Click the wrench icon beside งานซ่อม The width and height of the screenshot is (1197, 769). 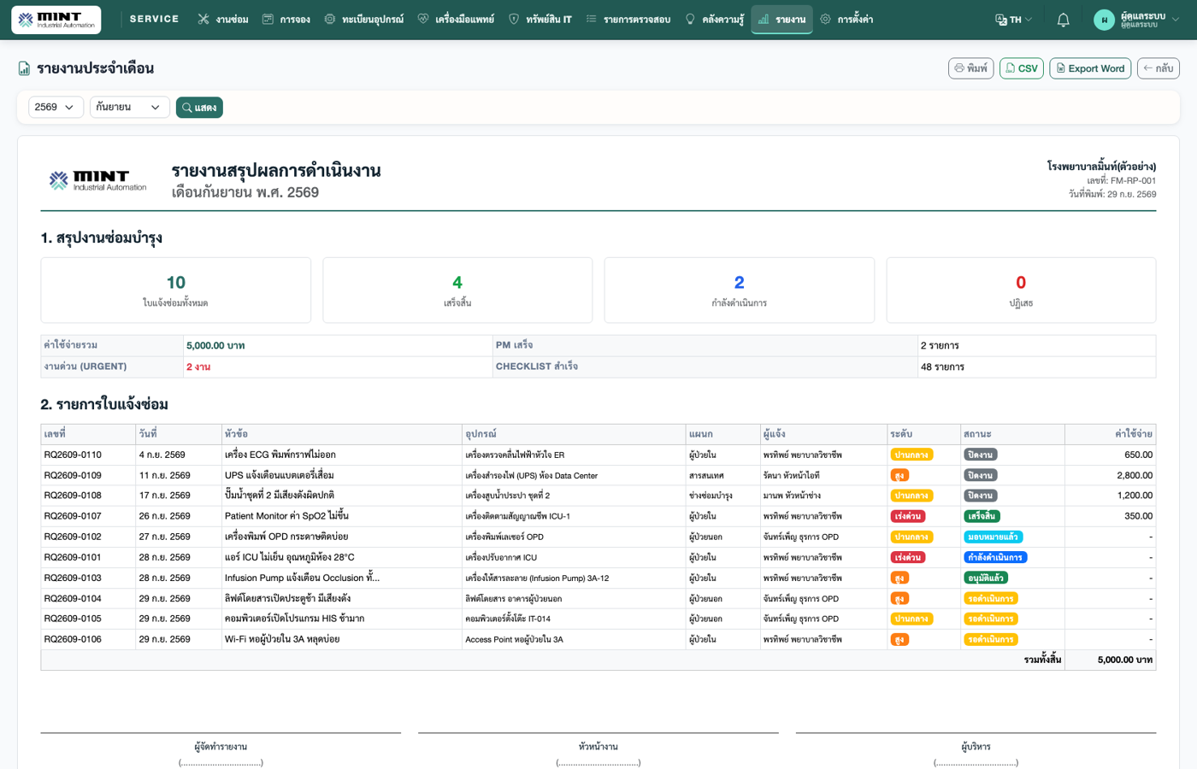(x=203, y=19)
